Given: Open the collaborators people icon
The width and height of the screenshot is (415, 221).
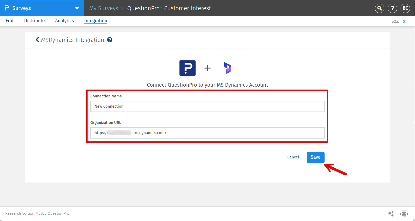Looking at the screenshot, I should click(x=395, y=21).
